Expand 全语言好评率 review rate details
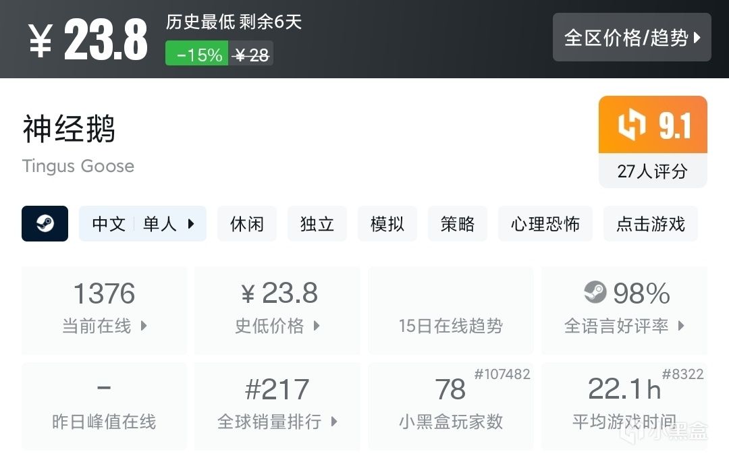Screen dimensions: 729x456 [x=680, y=326]
